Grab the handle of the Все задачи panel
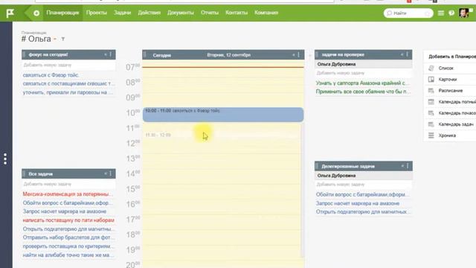The height and width of the screenshot is (268, 476). pos(24,173)
